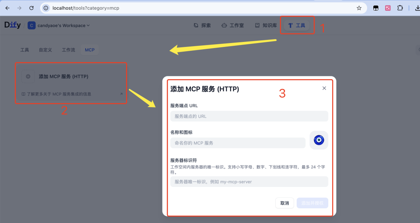Click the 取消 button
The height and width of the screenshot is (223, 420).
point(284,203)
